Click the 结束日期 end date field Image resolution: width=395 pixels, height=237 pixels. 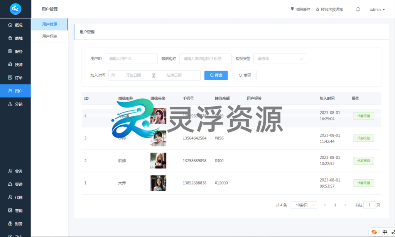click(174, 75)
